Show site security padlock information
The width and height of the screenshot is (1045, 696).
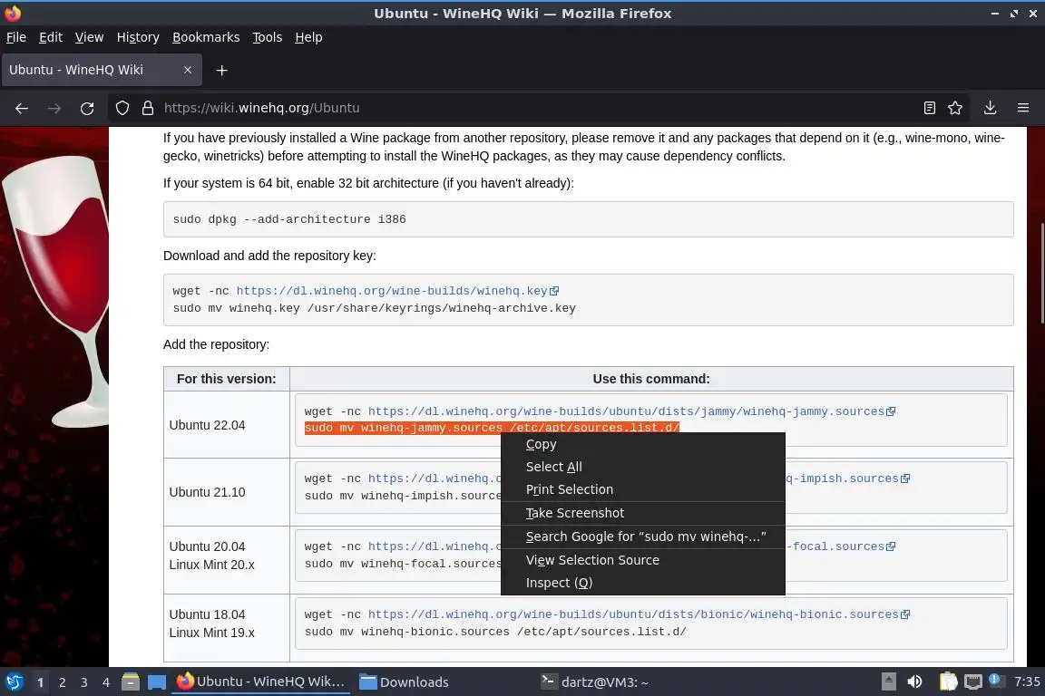click(148, 108)
